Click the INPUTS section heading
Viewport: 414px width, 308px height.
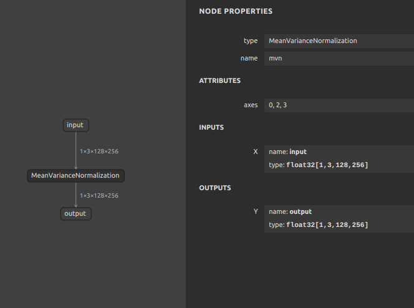pyautogui.click(x=211, y=127)
